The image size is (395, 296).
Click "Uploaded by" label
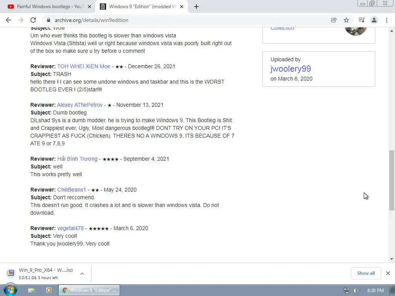point(285,59)
